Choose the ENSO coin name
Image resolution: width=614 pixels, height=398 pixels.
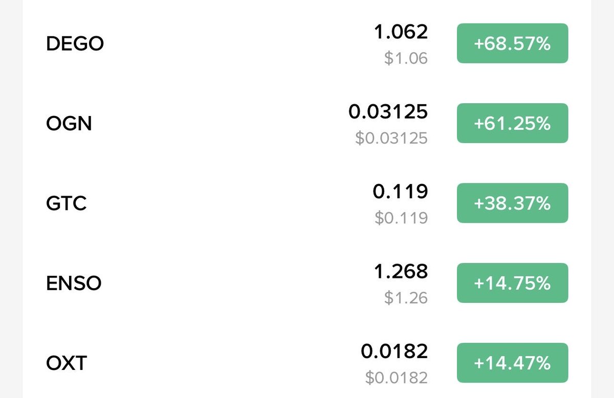click(x=74, y=283)
